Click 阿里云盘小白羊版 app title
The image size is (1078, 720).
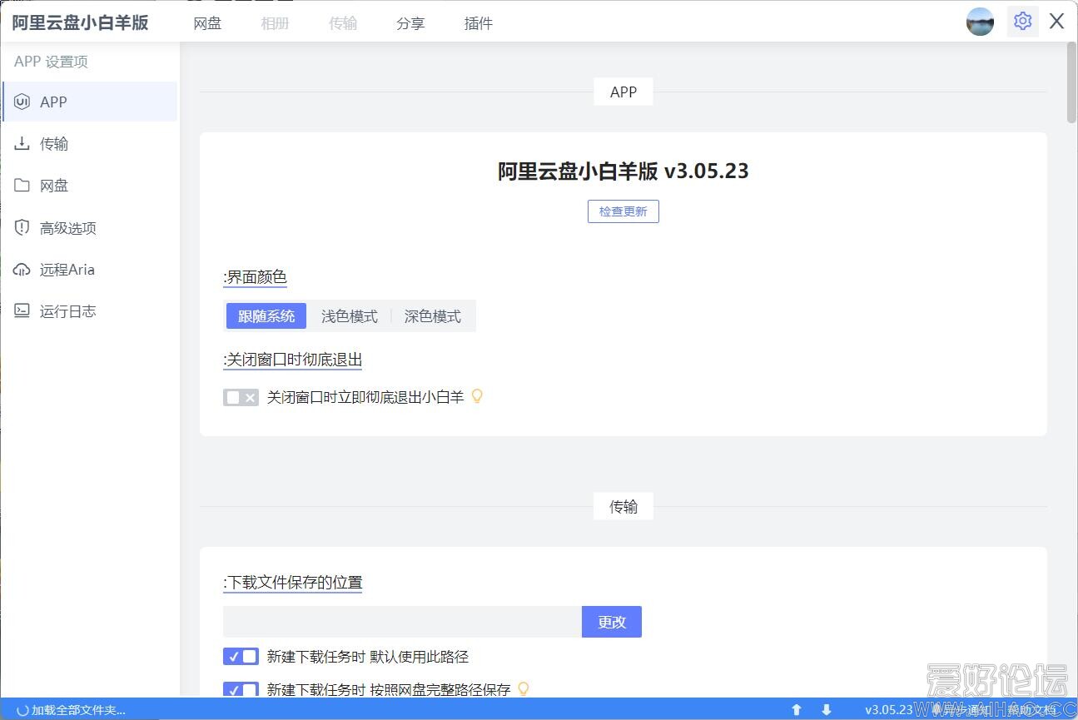point(80,22)
